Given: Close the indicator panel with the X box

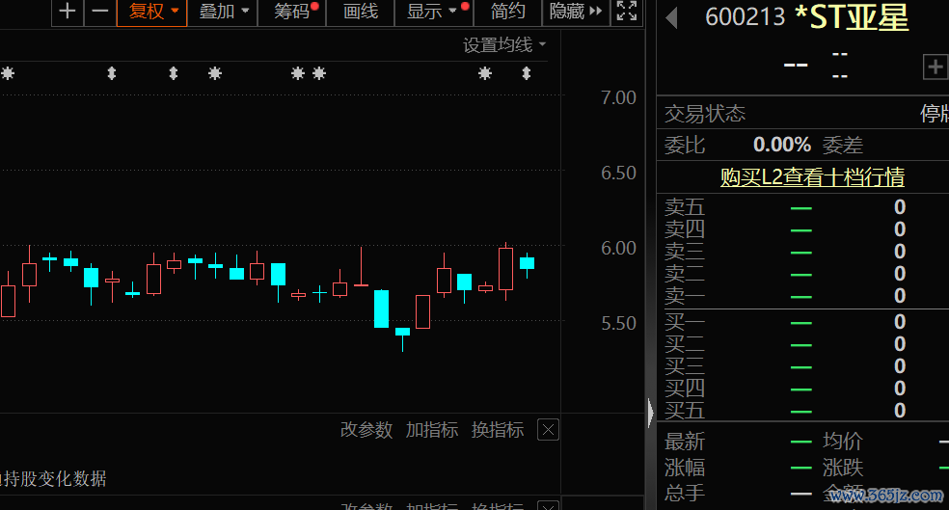Looking at the screenshot, I should click(x=547, y=430).
